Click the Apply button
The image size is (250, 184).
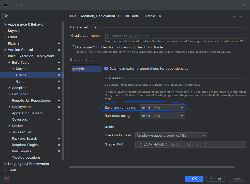(237, 179)
